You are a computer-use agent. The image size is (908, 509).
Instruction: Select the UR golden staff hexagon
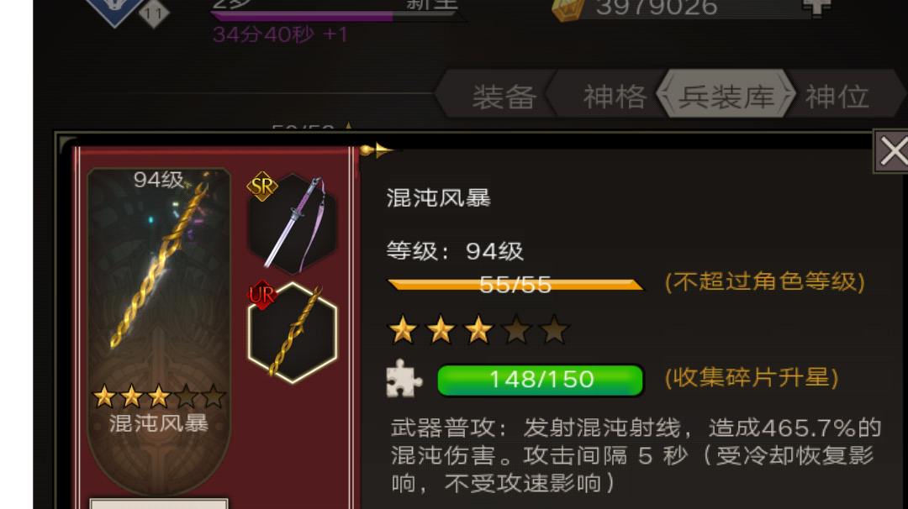(293, 333)
